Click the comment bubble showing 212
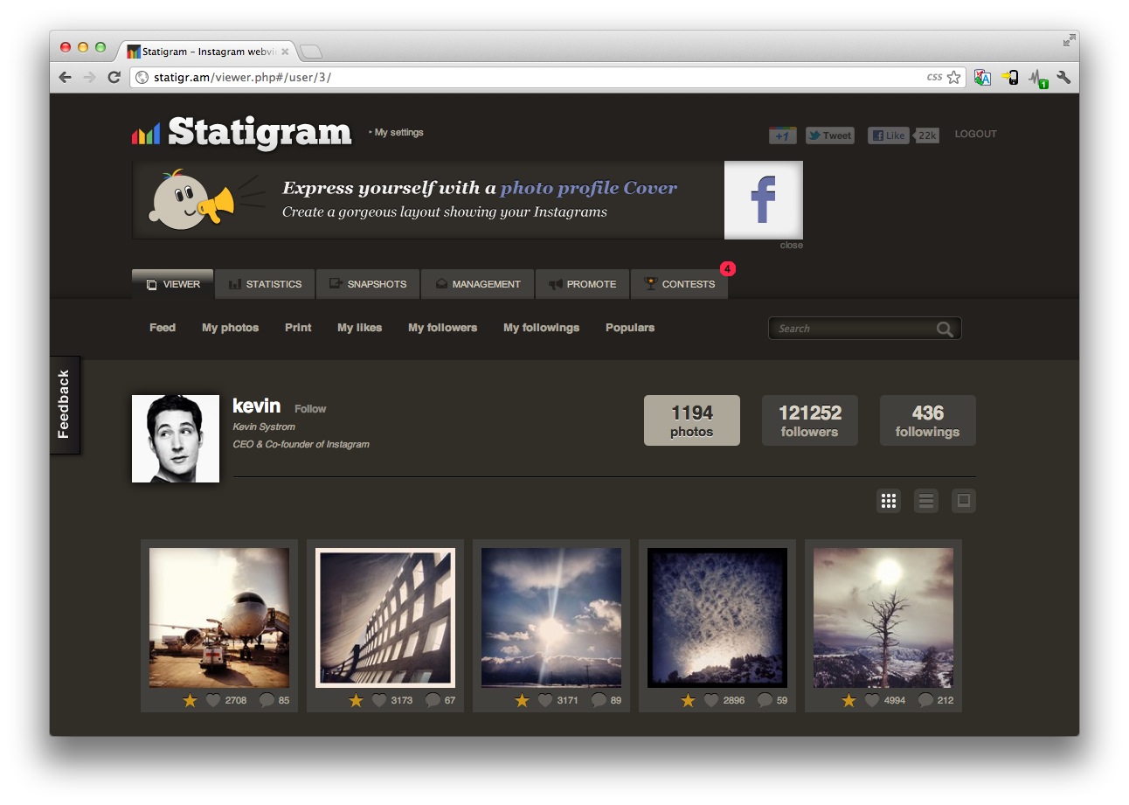 click(925, 700)
